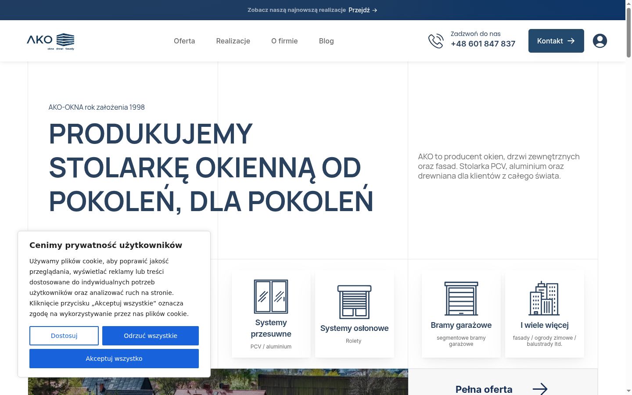Click the Kontakt button
The image size is (632, 395).
point(556,41)
